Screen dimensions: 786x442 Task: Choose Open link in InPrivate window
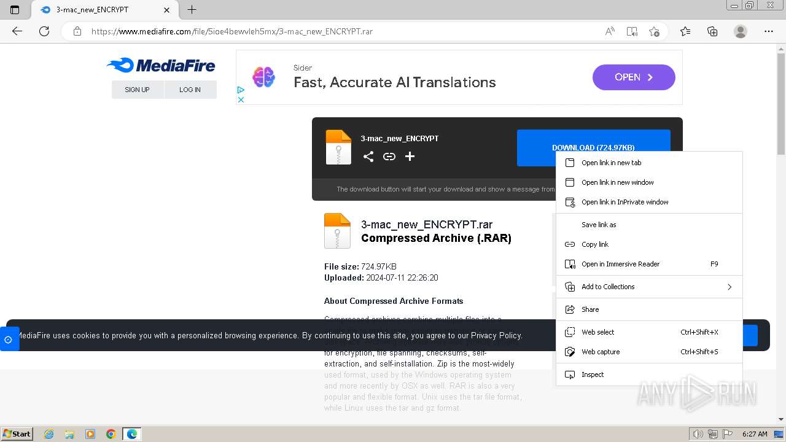point(649,202)
